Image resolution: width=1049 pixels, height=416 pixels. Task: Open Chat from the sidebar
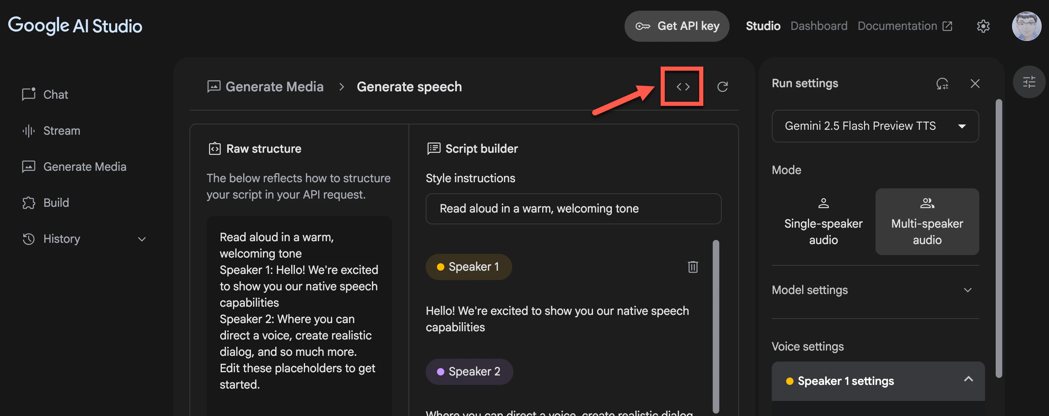(56, 95)
